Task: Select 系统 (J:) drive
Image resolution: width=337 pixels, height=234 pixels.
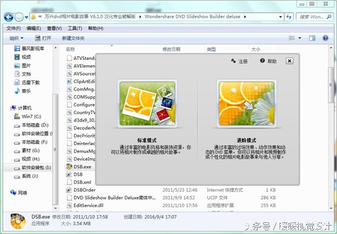Action: (26, 176)
